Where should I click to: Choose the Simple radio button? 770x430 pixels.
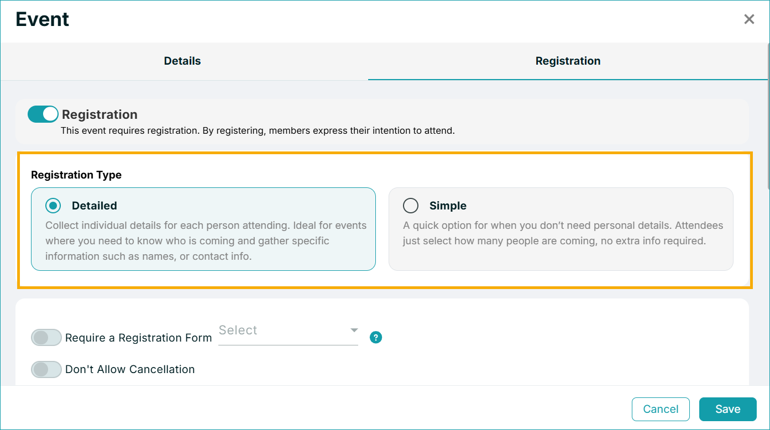click(x=411, y=206)
